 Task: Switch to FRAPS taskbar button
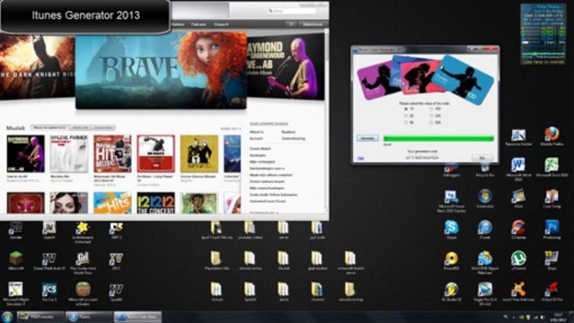(40, 317)
